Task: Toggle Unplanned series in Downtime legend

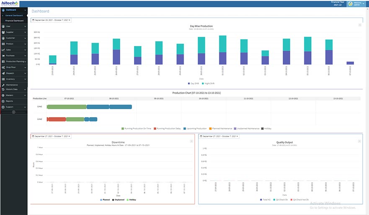Action: pyautogui.click(x=118, y=200)
